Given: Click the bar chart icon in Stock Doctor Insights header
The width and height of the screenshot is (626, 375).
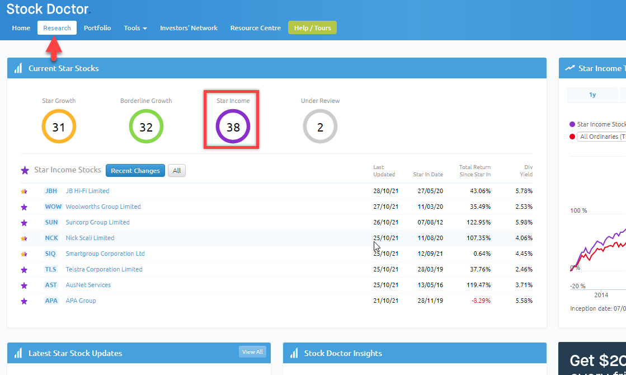Looking at the screenshot, I should (294, 353).
